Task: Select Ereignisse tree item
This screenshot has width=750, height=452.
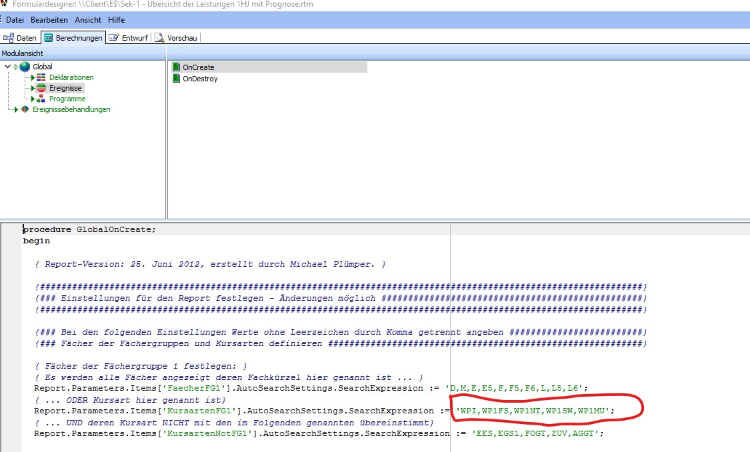Action: (65, 88)
